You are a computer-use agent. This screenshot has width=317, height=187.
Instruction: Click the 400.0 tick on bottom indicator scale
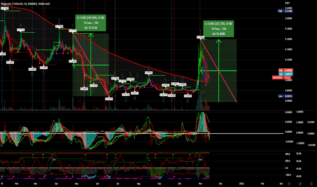tap(288, 154)
